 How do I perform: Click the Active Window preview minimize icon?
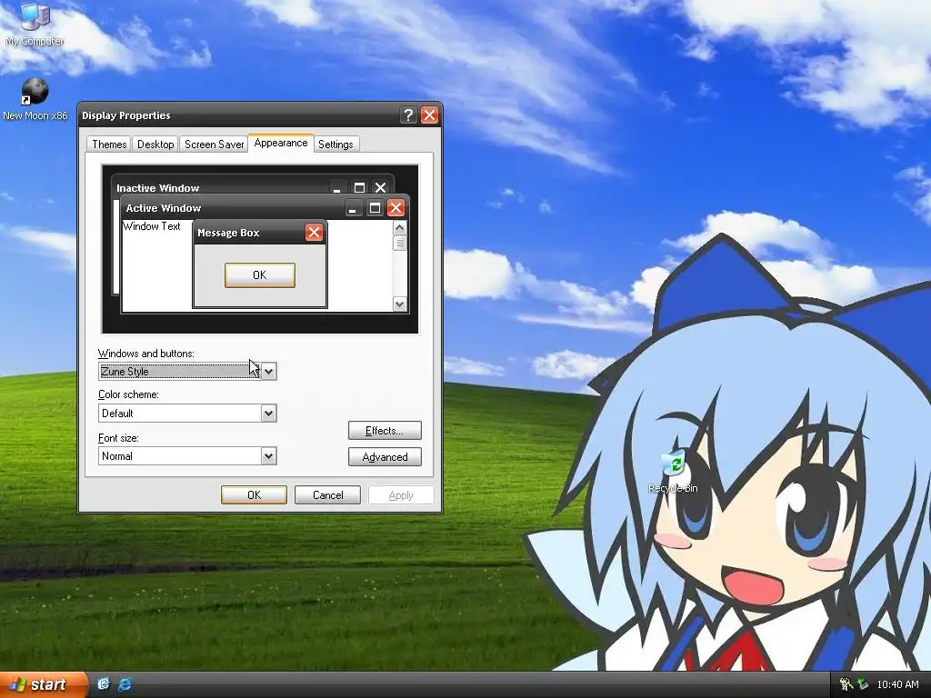click(x=354, y=208)
